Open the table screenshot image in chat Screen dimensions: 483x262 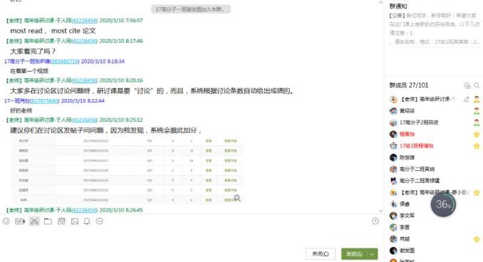click(x=127, y=170)
